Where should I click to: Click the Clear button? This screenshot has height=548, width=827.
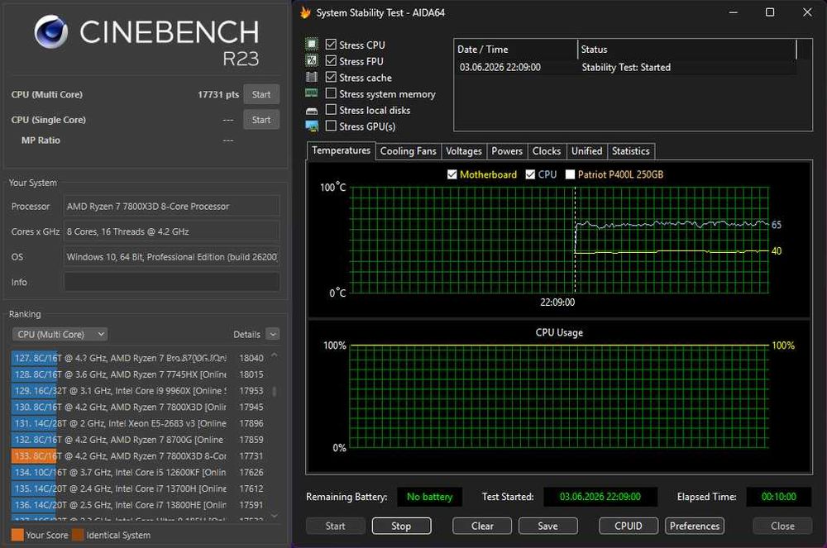pyautogui.click(x=482, y=526)
